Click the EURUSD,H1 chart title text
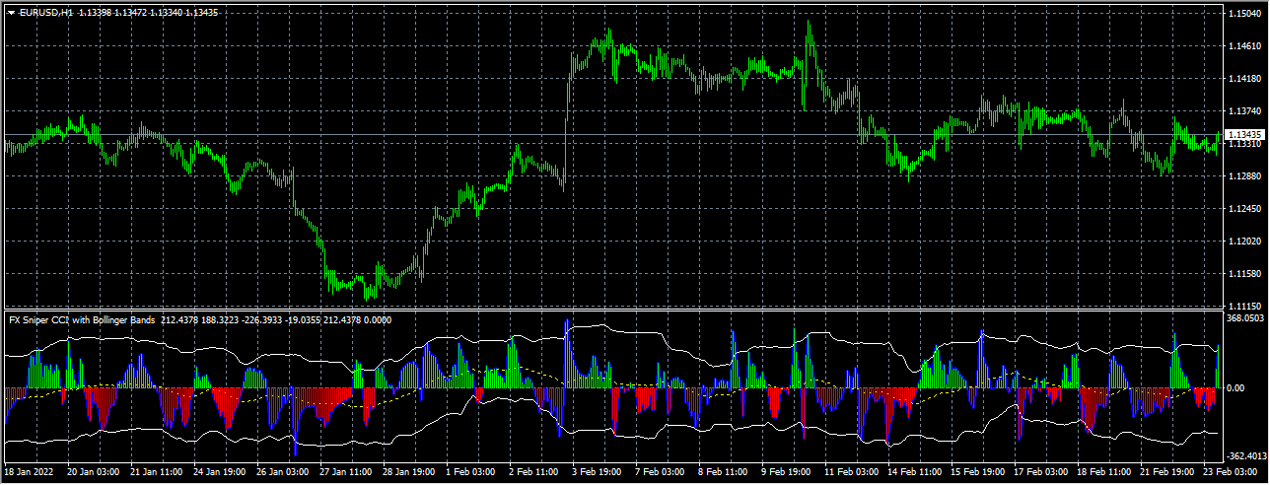 [x=46, y=13]
